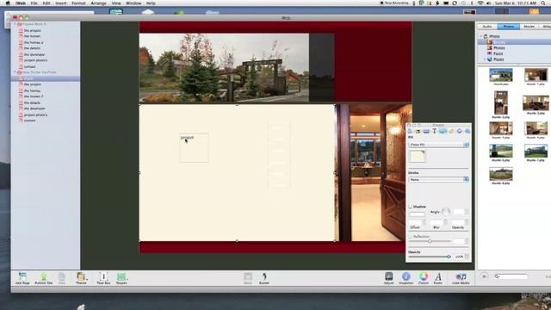The width and height of the screenshot is (551, 310).
Task: Open the Insert menu
Action: click(61, 3)
